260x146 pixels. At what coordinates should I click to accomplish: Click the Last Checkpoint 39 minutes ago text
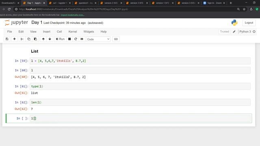click(x=65, y=23)
